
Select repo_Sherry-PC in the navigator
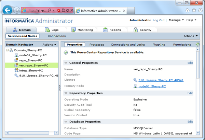[x=31, y=60]
